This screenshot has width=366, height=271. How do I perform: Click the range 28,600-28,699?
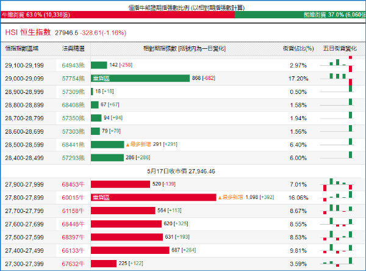24,131
